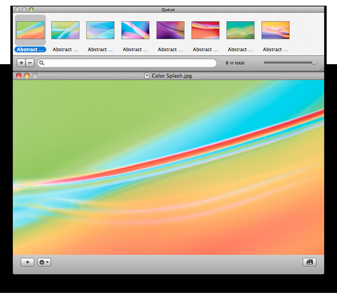This screenshot has height=295, width=337.
Task: Click the plus button below Color Splash image
Action: point(27,262)
